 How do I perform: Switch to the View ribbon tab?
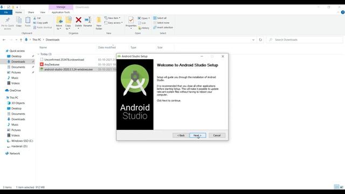43,12
